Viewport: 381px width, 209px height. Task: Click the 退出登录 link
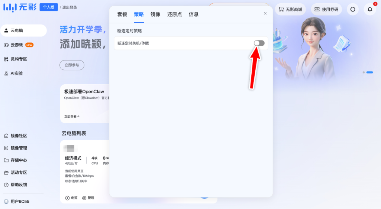70,7
